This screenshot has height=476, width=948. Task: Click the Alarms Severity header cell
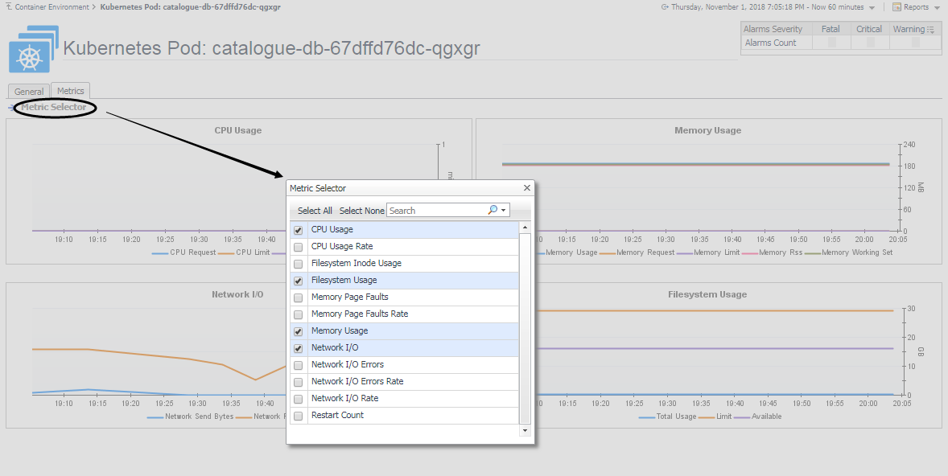coord(777,29)
